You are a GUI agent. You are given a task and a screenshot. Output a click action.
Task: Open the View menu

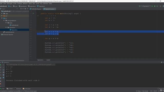(5, 4)
